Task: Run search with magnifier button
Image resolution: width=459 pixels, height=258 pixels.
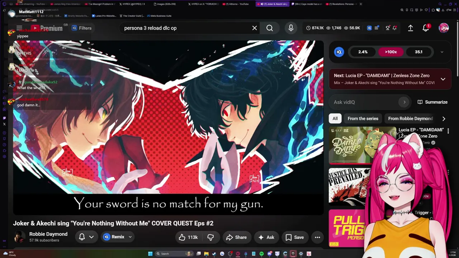Action: coord(270,28)
